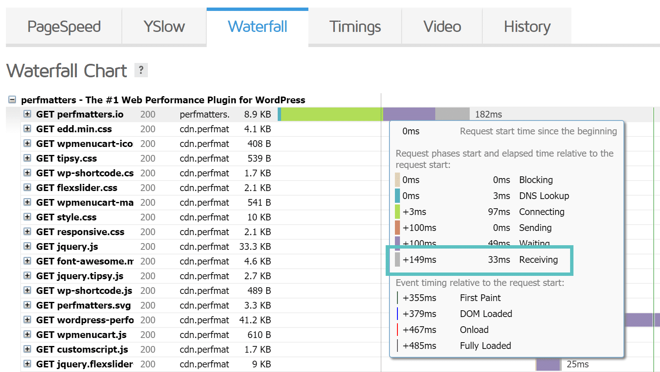Image resolution: width=660 pixels, height=372 pixels.
Task: Expand the GET jquery.js request details
Action: click(x=27, y=246)
